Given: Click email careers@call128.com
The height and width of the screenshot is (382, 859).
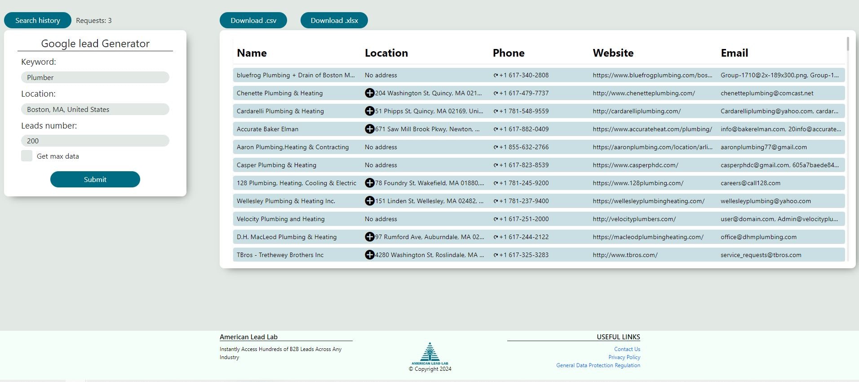Looking at the screenshot, I should pyautogui.click(x=750, y=183).
